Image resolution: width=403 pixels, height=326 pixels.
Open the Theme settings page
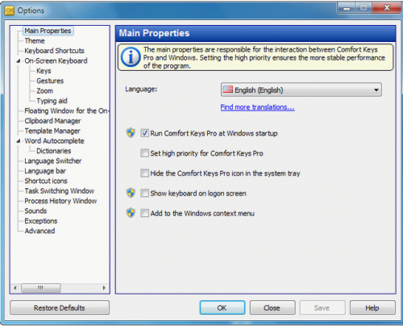tap(35, 41)
